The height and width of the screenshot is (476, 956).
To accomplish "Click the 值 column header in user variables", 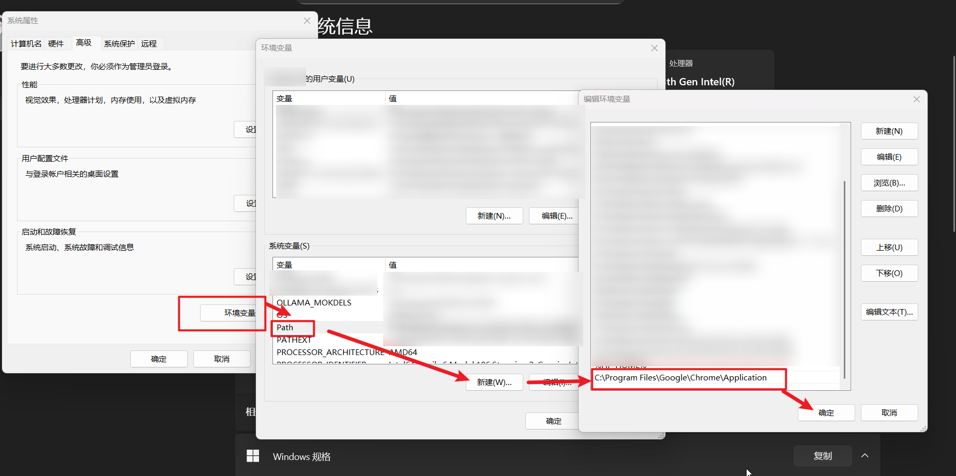I will coord(482,98).
